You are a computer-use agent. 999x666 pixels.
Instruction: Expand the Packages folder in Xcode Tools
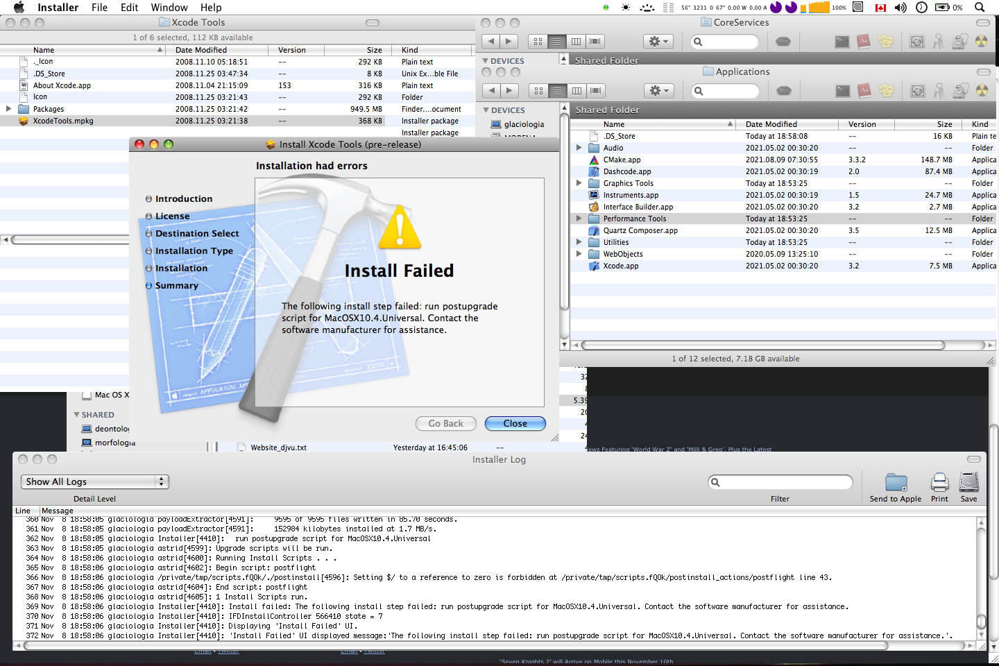click(x=8, y=109)
